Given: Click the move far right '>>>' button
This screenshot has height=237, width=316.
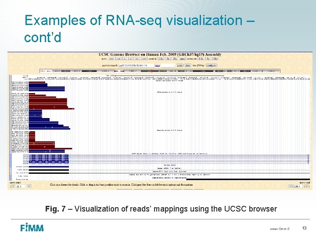Looking at the screenshot, I should click(x=144, y=59).
